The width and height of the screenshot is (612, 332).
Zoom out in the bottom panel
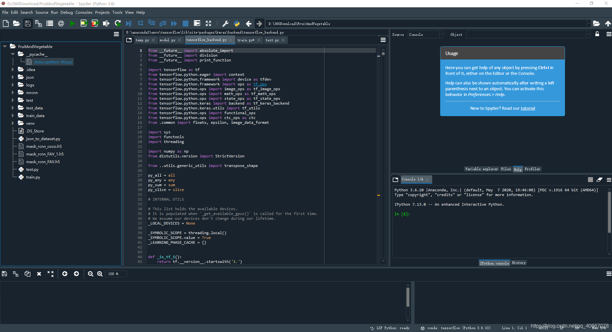tap(91, 274)
